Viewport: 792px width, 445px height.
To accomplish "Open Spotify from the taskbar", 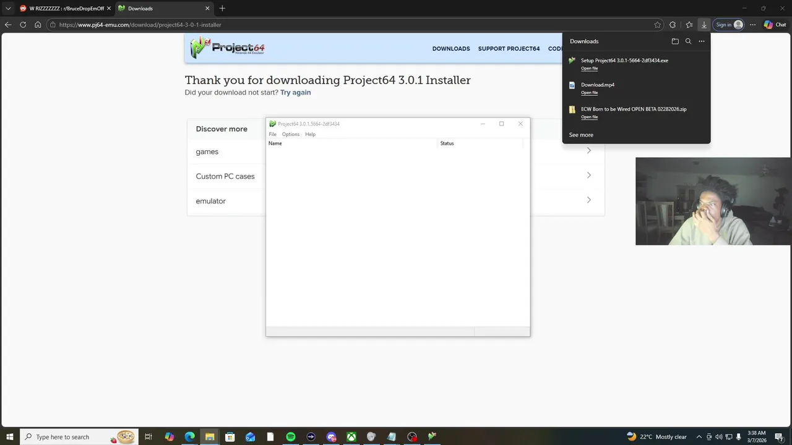I will tap(290, 437).
